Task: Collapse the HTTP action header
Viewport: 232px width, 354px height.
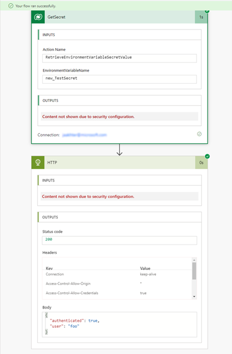Action: coord(120,163)
